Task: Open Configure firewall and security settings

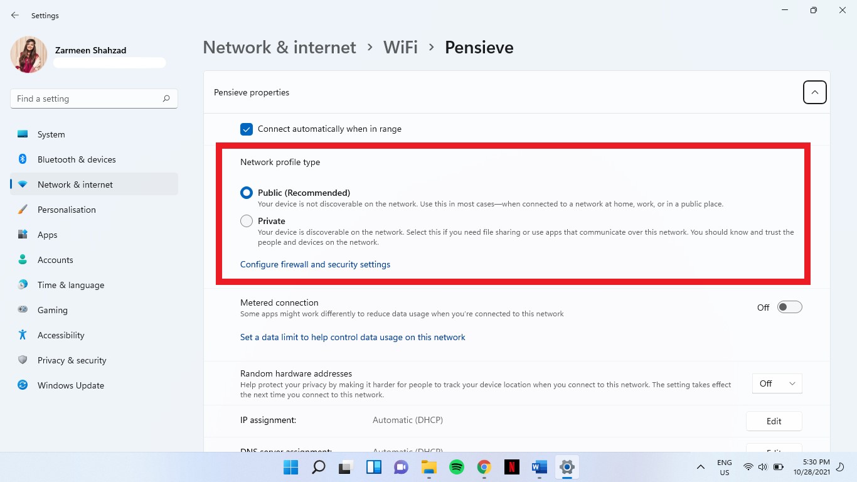Action: coord(315,264)
